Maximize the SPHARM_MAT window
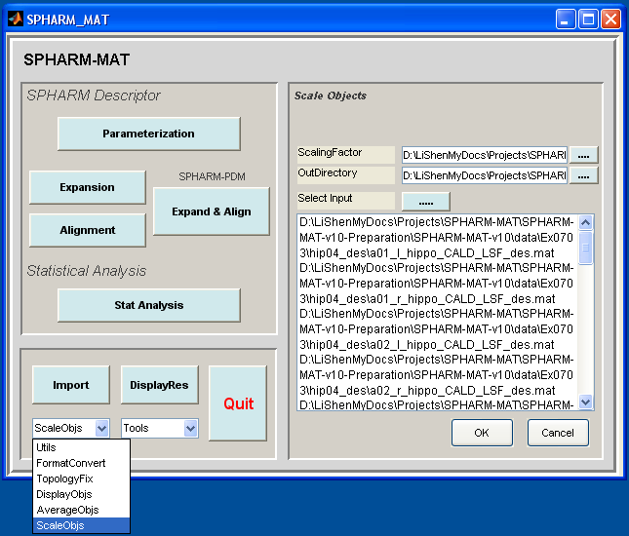This screenshot has height=536, width=629. pyautogui.click(x=588, y=19)
